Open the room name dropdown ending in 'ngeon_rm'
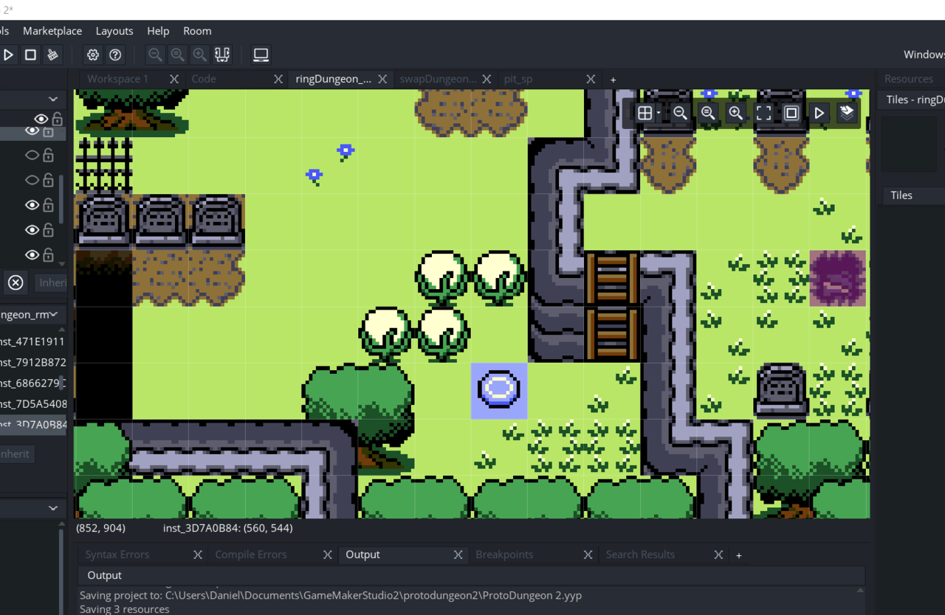 click(31, 315)
